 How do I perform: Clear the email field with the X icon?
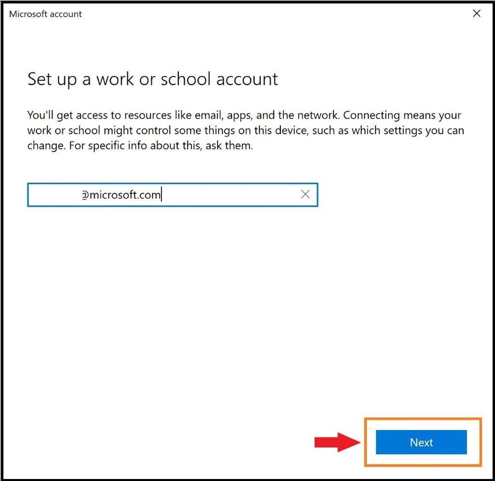(305, 194)
